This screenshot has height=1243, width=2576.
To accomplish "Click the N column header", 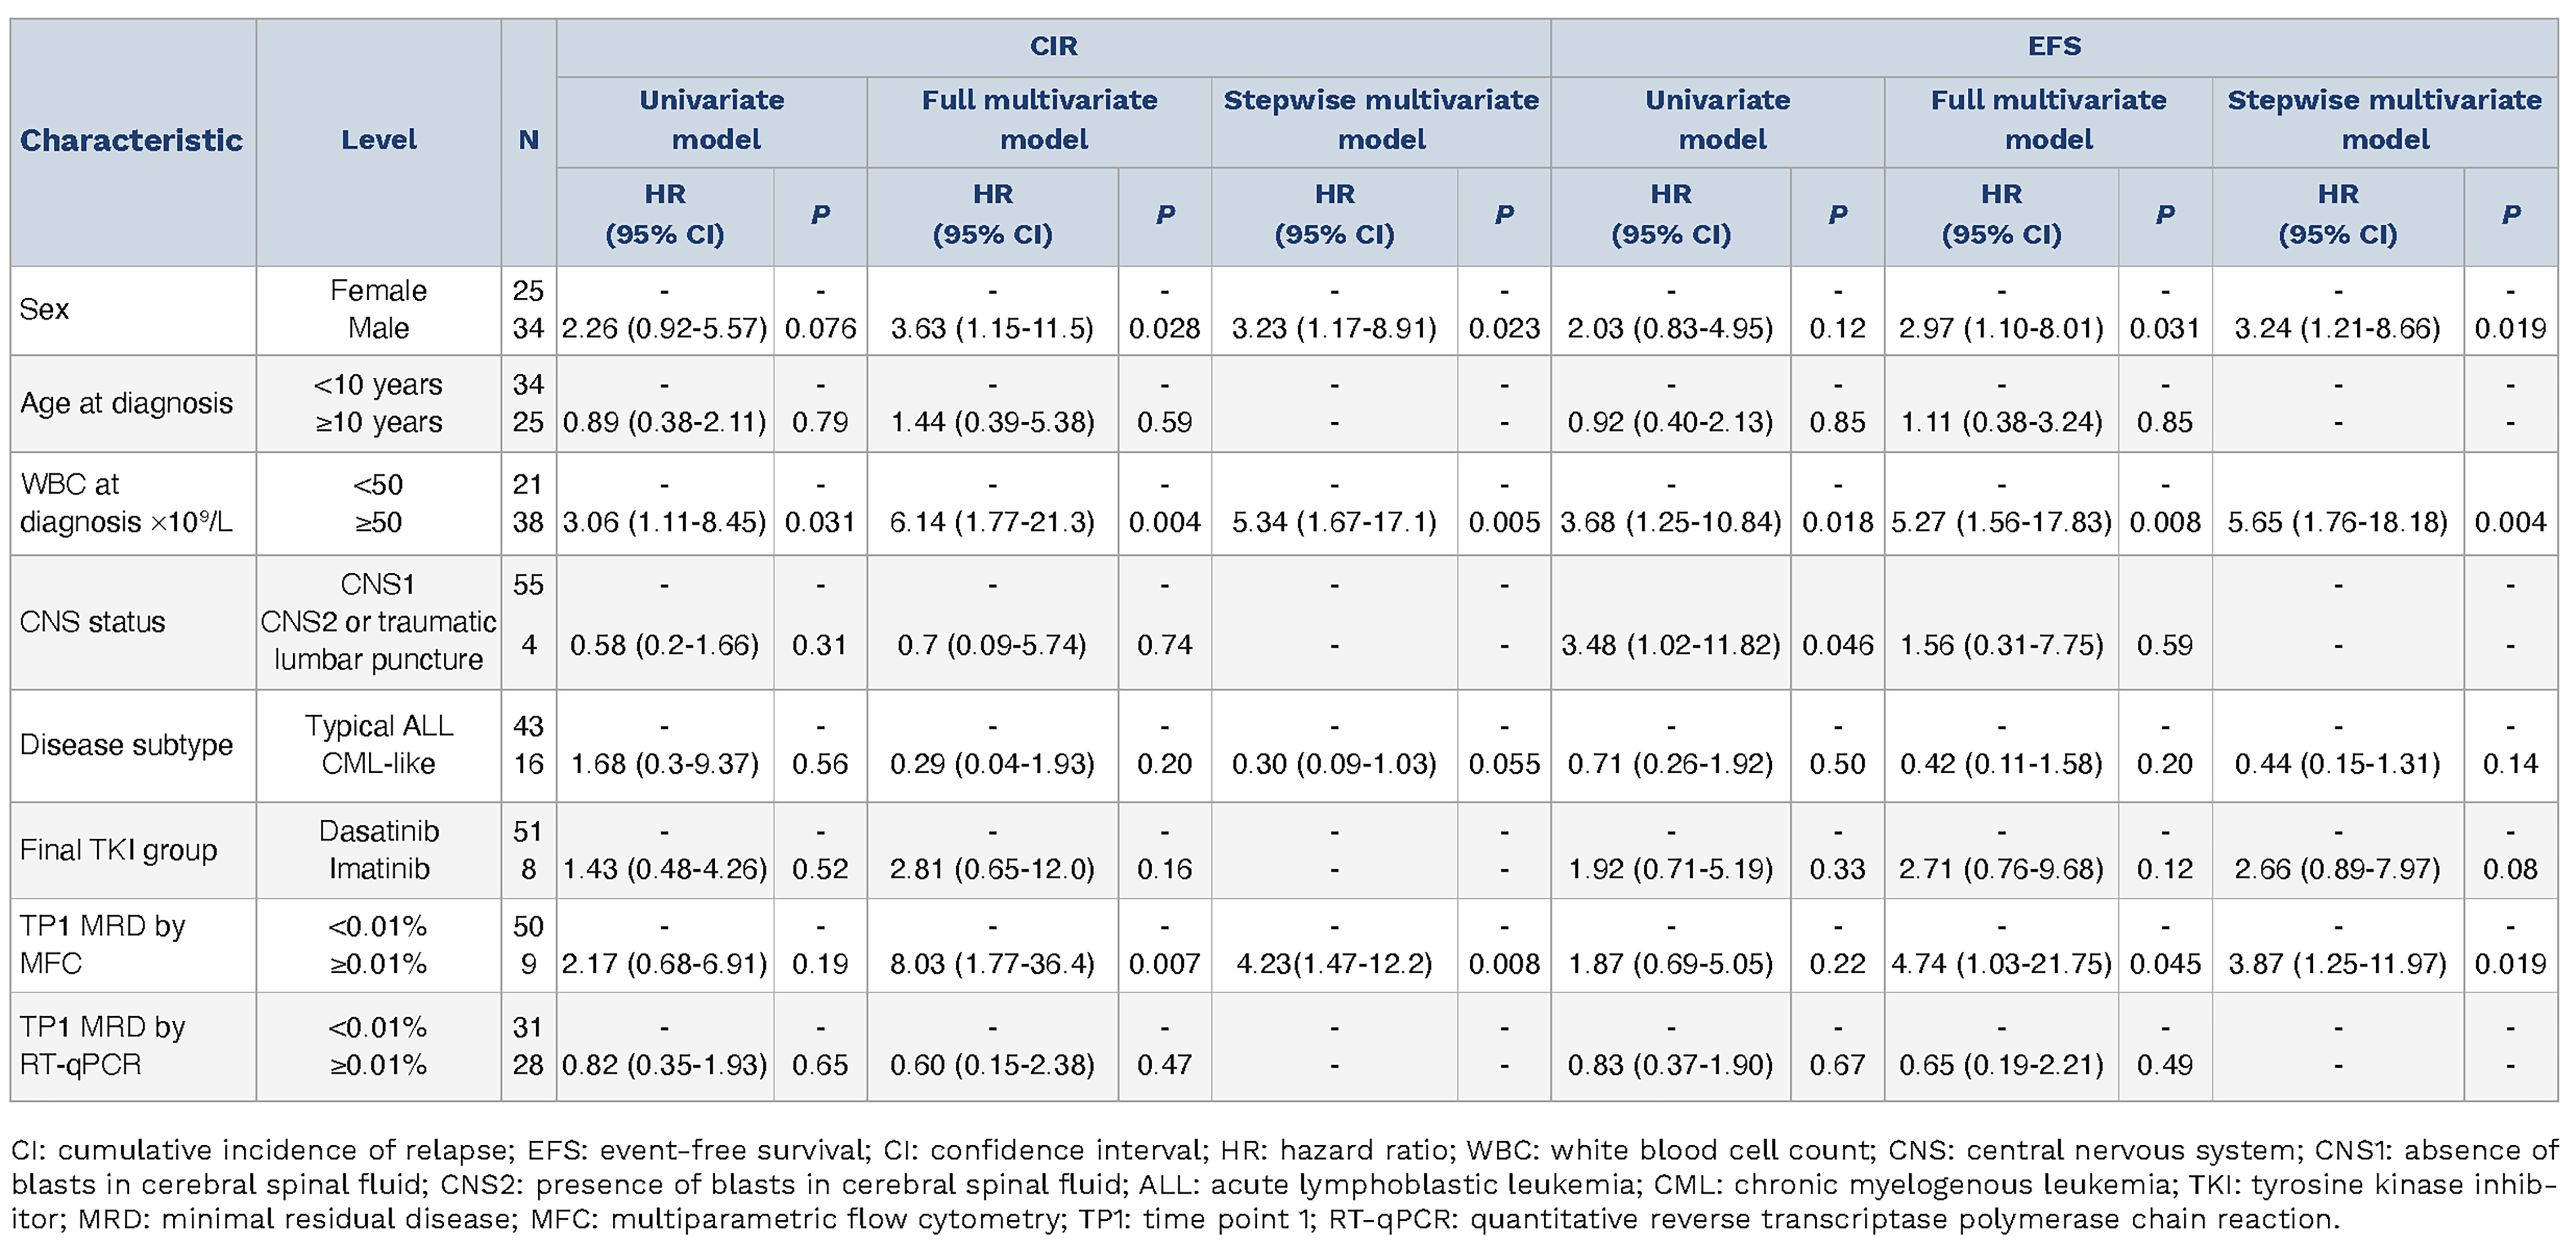I will (528, 140).
